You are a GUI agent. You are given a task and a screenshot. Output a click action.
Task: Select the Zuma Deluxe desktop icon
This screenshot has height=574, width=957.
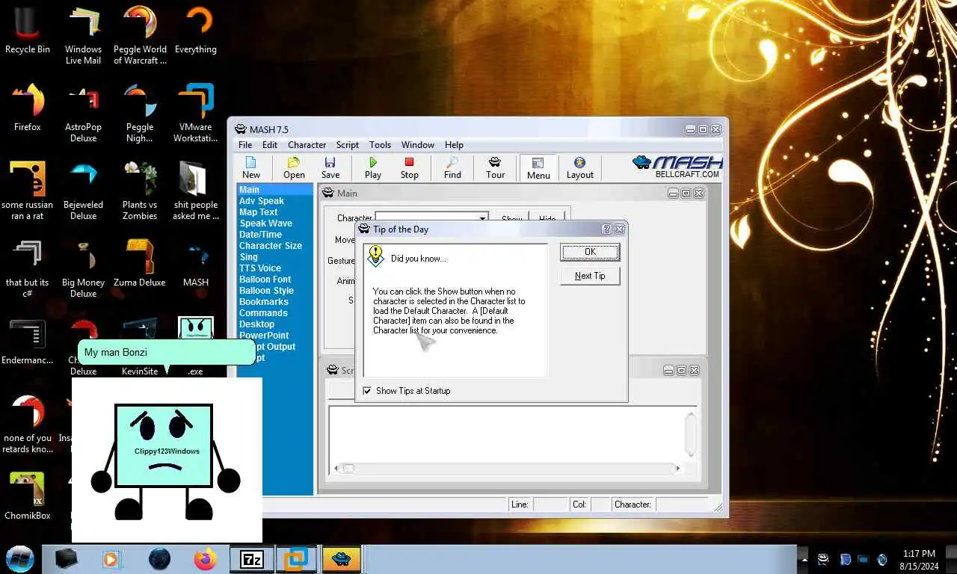pyautogui.click(x=140, y=262)
